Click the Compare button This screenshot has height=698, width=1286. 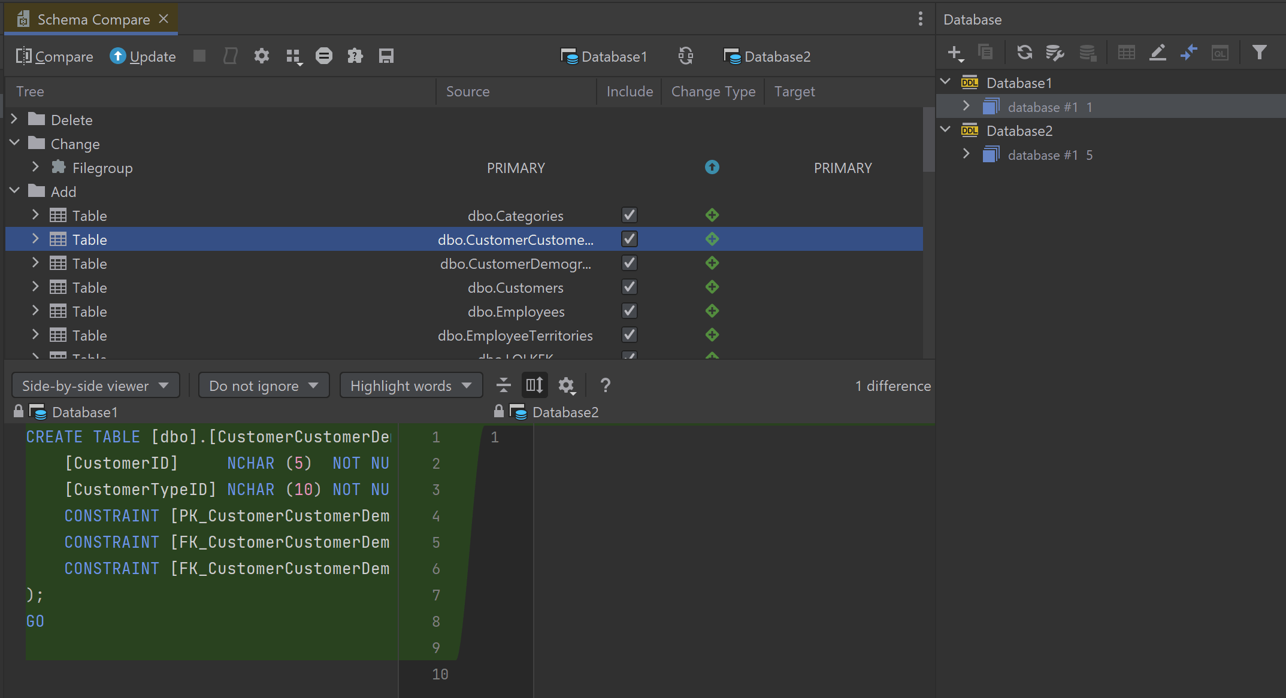point(55,56)
